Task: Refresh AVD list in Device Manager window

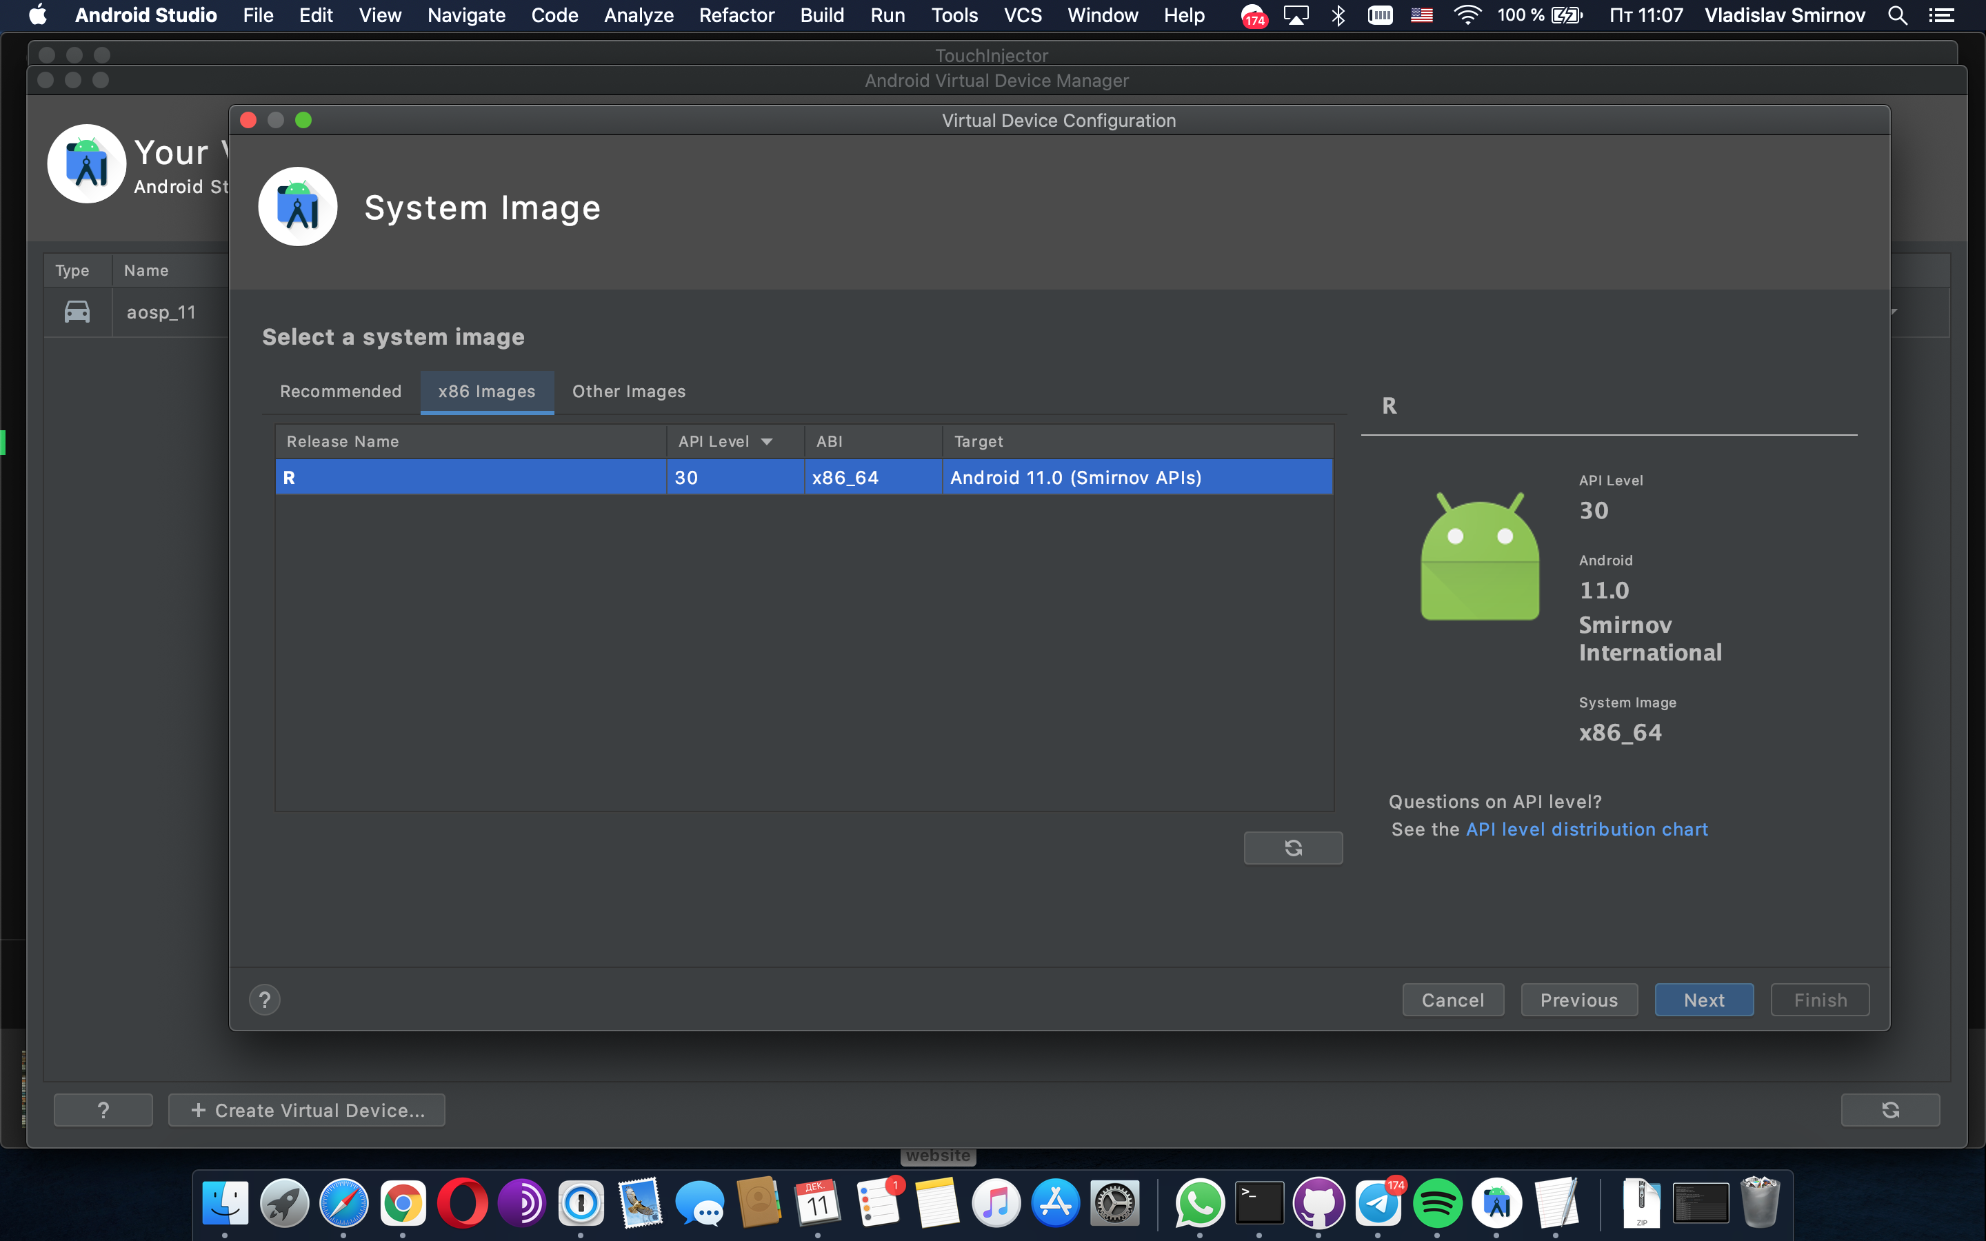Action: point(1890,1110)
